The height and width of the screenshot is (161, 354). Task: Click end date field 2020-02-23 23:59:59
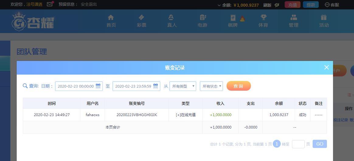[136, 86]
